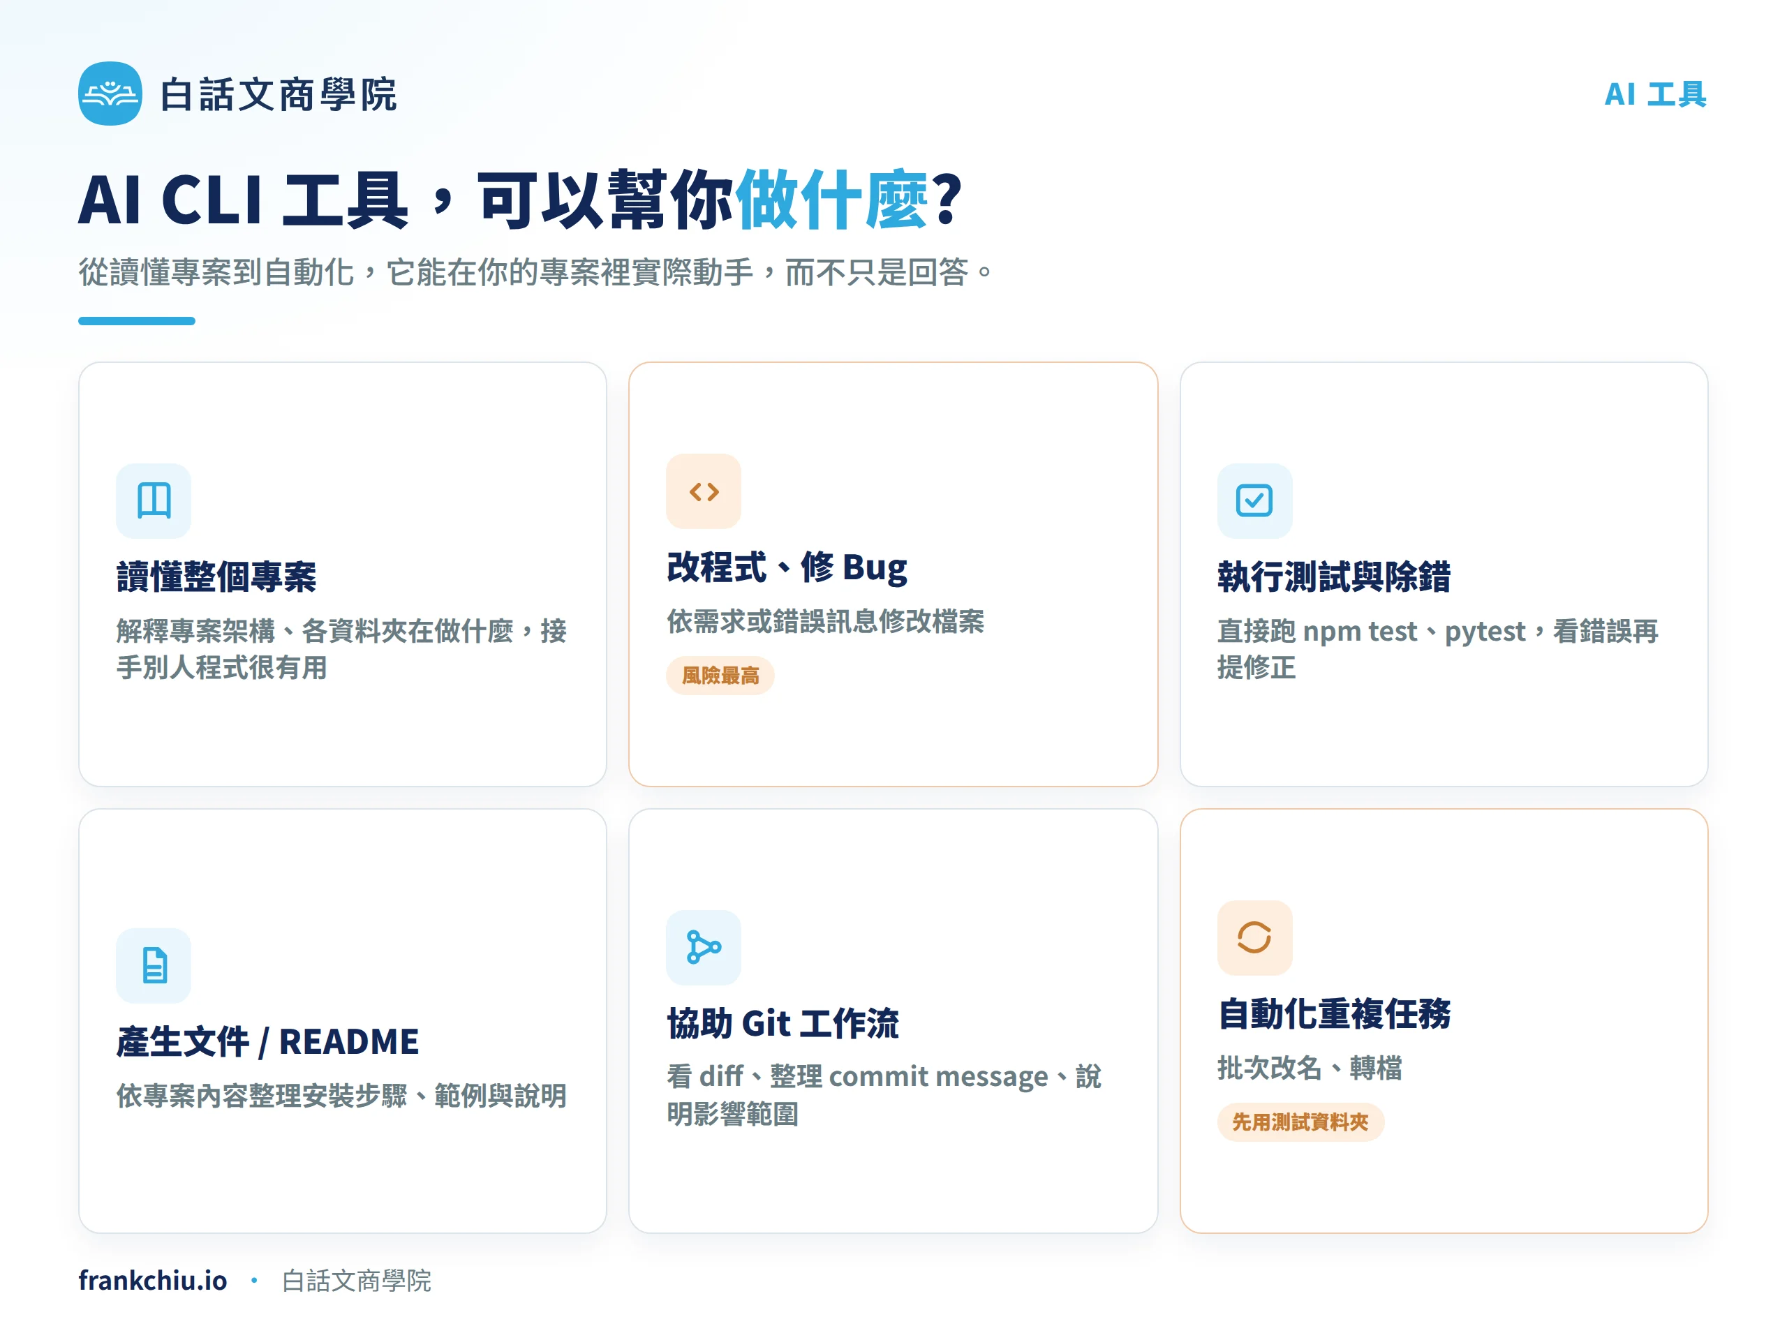Viewport: 1787px width, 1340px height.
Task: Select the 改程式、修 Bug card heading
Action: pos(787,567)
